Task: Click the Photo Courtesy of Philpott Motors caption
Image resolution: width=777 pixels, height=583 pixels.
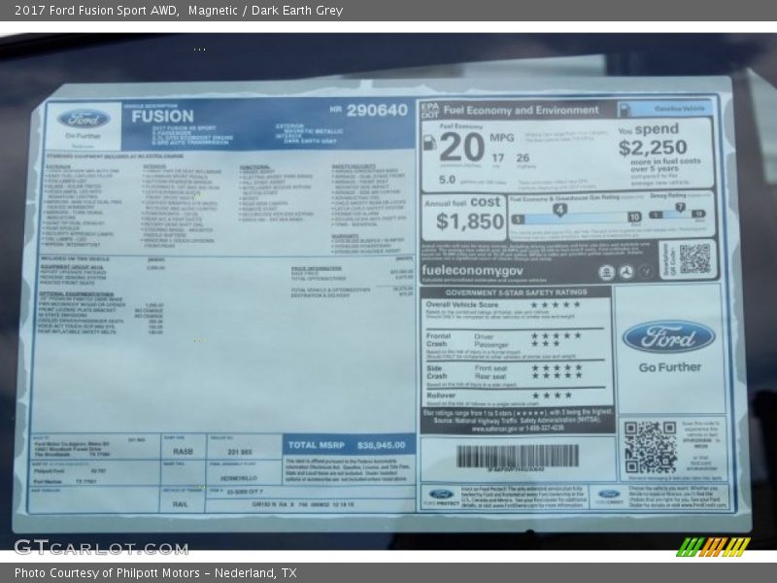Action: (x=155, y=573)
